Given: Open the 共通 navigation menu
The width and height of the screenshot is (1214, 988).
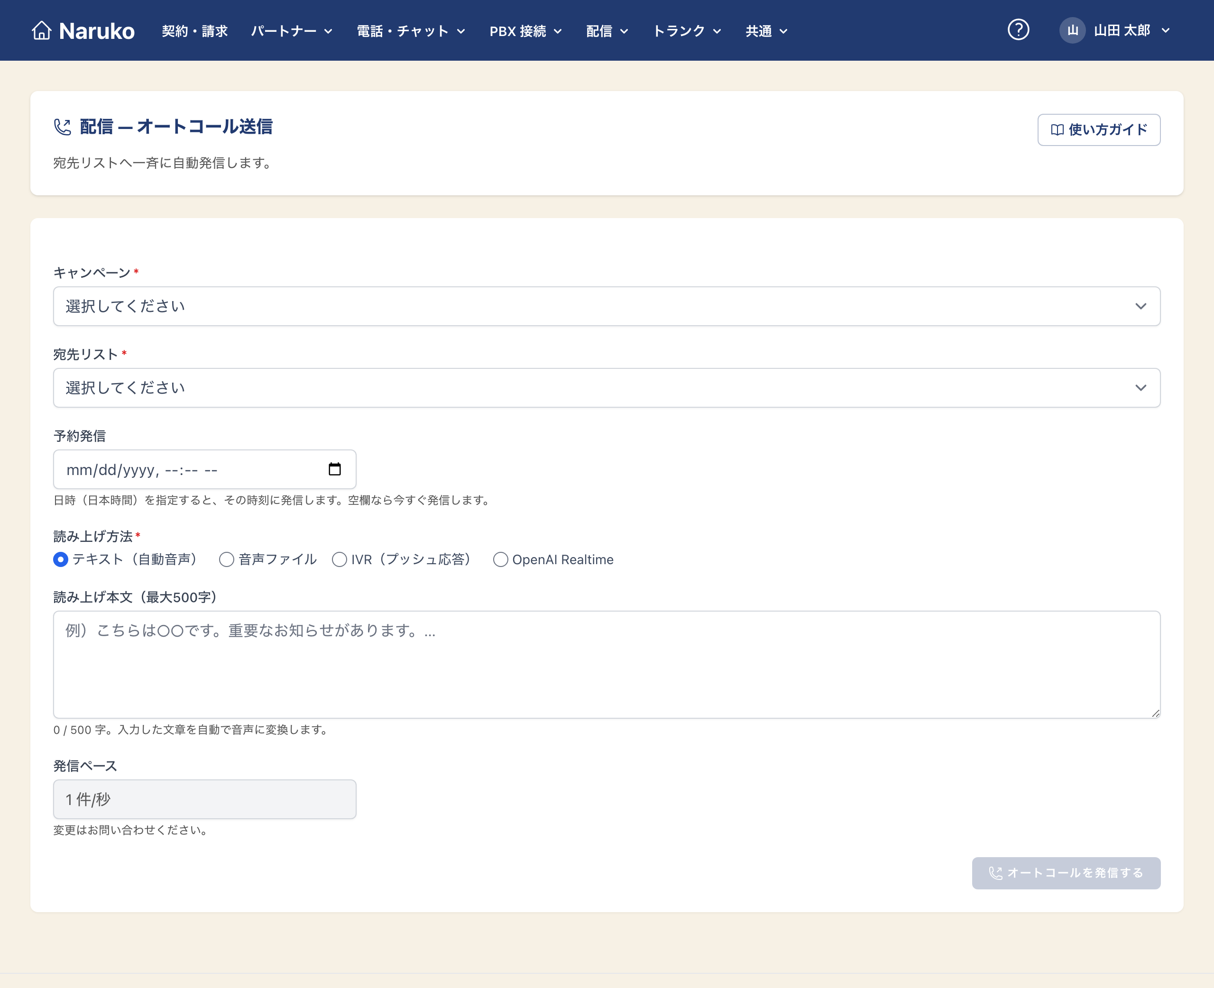Looking at the screenshot, I should point(767,31).
